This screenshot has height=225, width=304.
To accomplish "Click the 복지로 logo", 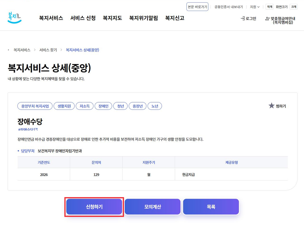I will (14, 18).
